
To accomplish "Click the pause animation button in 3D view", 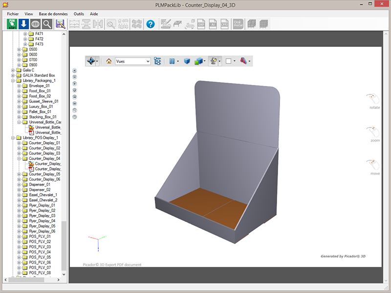I will coord(74,77).
